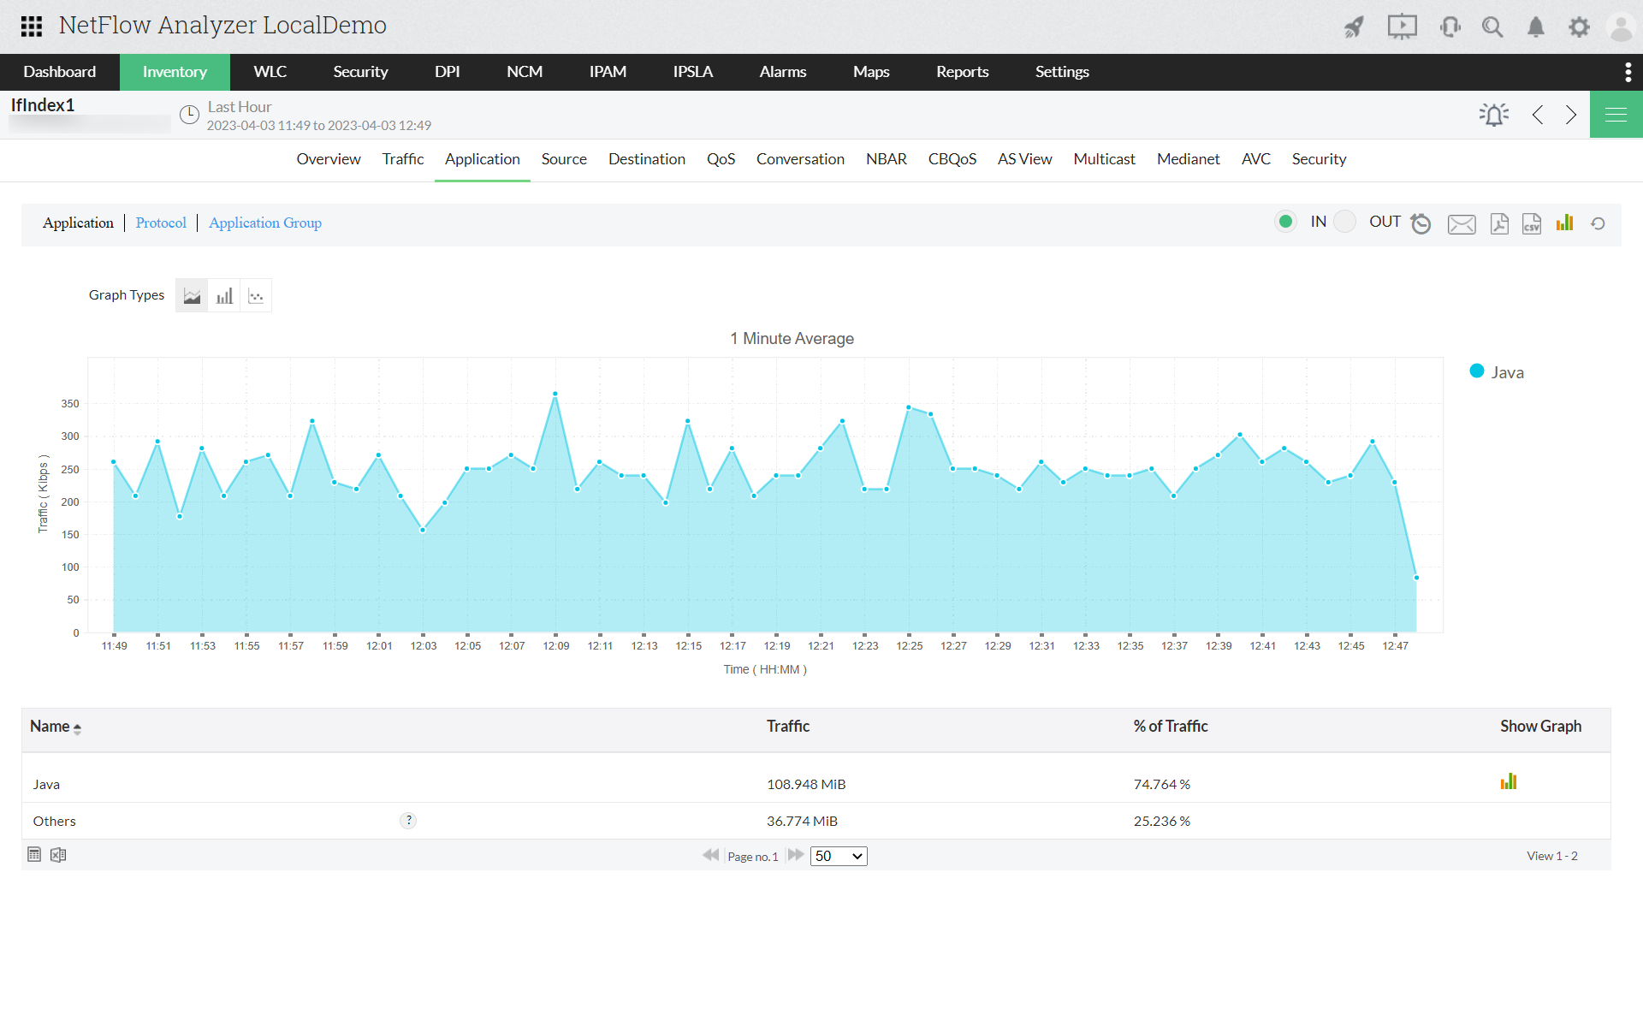This screenshot has height=1027, width=1643.
Task: Click the rocket quick-start icon
Action: (x=1354, y=27)
